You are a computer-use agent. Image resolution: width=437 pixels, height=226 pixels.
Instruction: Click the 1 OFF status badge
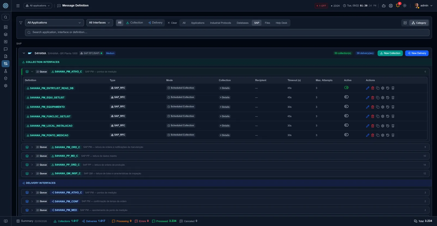pos(321,6)
